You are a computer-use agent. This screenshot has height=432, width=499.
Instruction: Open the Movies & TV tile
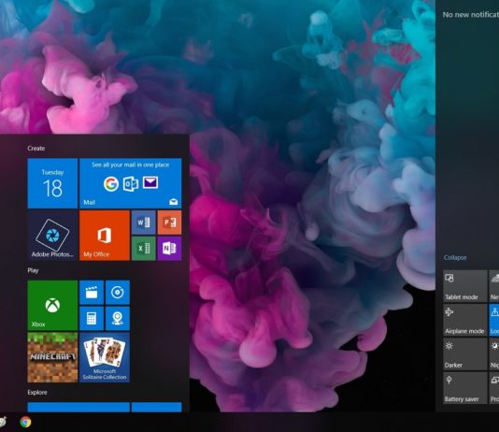(92, 293)
